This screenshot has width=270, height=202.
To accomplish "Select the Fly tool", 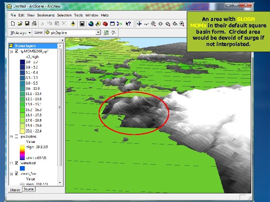I will point(146,24).
